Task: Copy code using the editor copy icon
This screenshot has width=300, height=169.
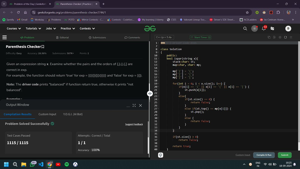Action: pyautogui.click(x=269, y=37)
